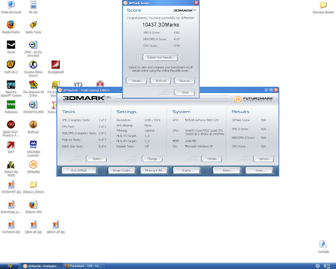Open Counter-Strike Source shortcut
336x269 pixels.
33,68
